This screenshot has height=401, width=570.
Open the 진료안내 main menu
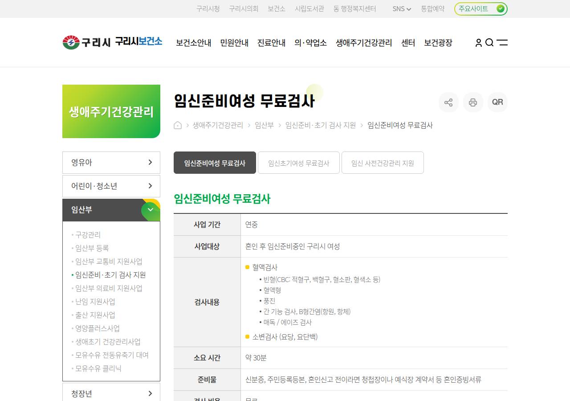coord(272,43)
